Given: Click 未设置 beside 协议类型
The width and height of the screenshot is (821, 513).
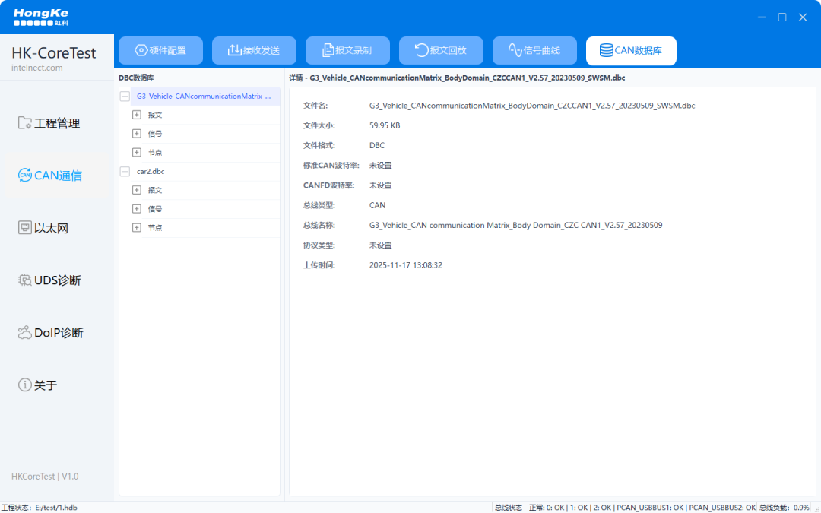Looking at the screenshot, I should [381, 245].
